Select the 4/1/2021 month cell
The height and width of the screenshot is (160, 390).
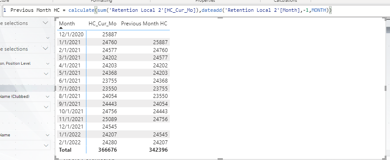(70, 66)
